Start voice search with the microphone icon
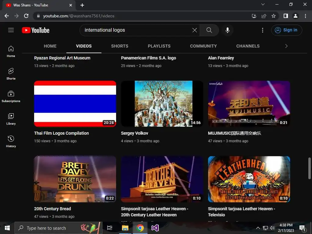312x234 pixels. click(227, 30)
